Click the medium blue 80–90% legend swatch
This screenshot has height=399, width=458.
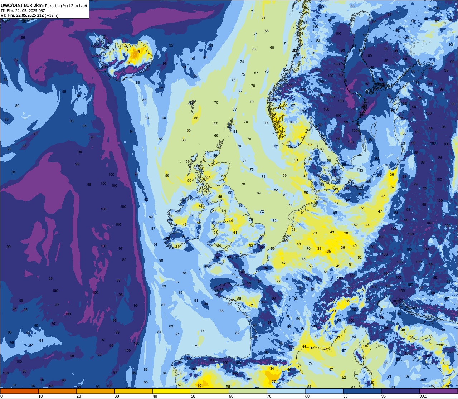pos(324,391)
